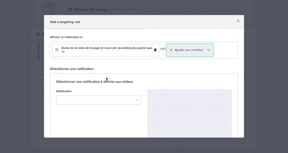Select the "Durée de la visite de la page" condition
Image resolution: width=288 pixels, height=153 pixels.
(x=106, y=50)
